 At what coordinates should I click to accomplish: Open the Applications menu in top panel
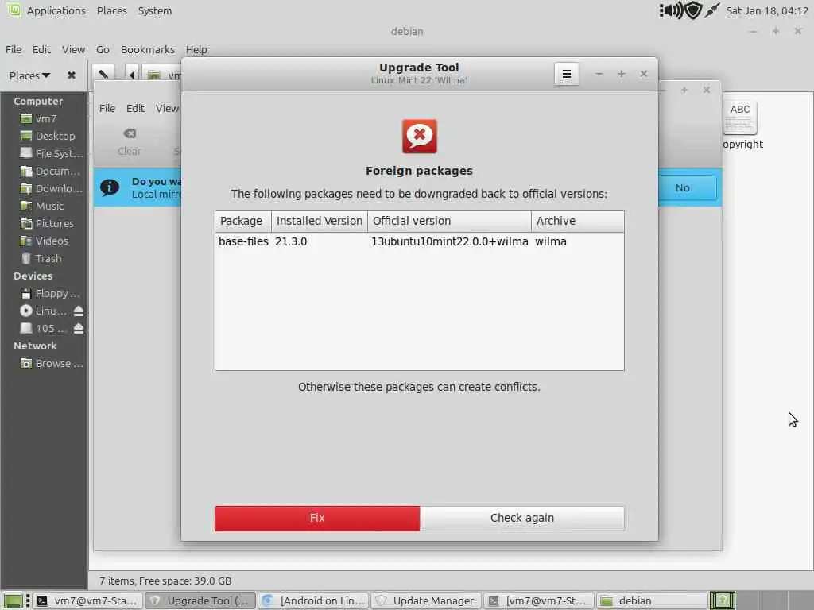click(x=56, y=10)
